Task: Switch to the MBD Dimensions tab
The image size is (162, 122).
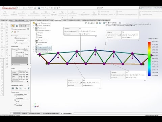Action: (x=30, y=20)
